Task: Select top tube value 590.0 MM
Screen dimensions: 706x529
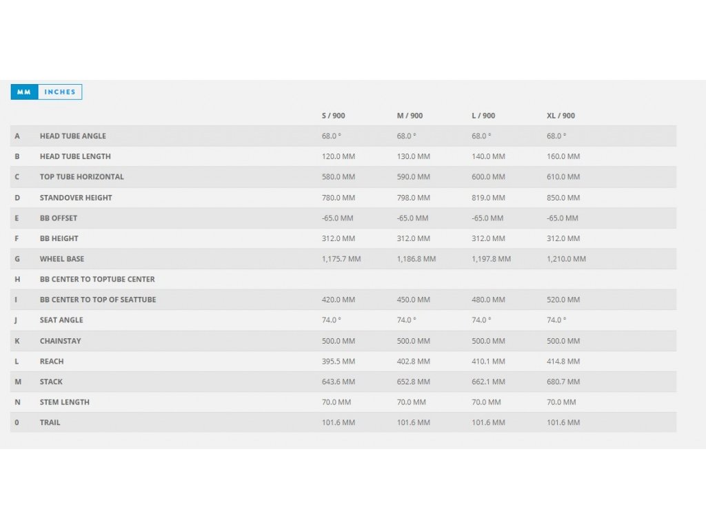Action: pyautogui.click(x=414, y=177)
